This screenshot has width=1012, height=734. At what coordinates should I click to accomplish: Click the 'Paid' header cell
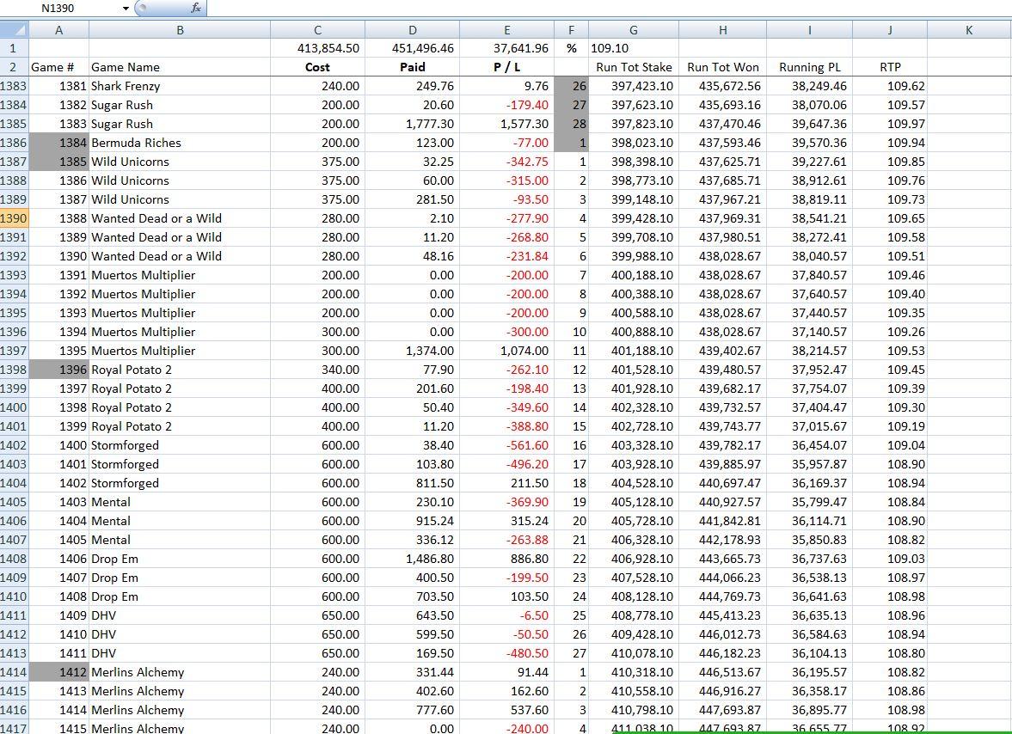pyautogui.click(x=413, y=67)
